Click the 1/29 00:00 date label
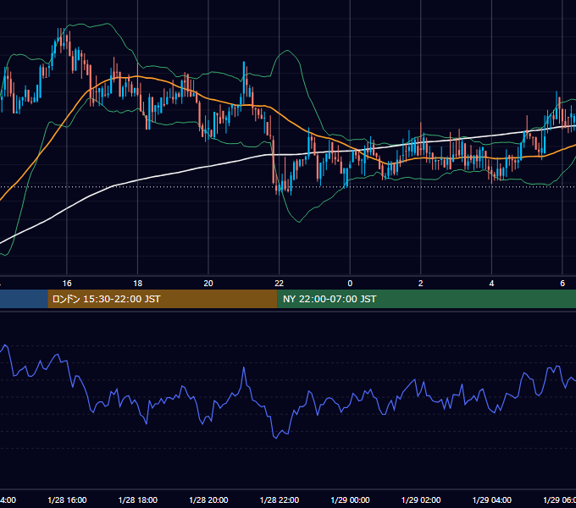 (350, 500)
